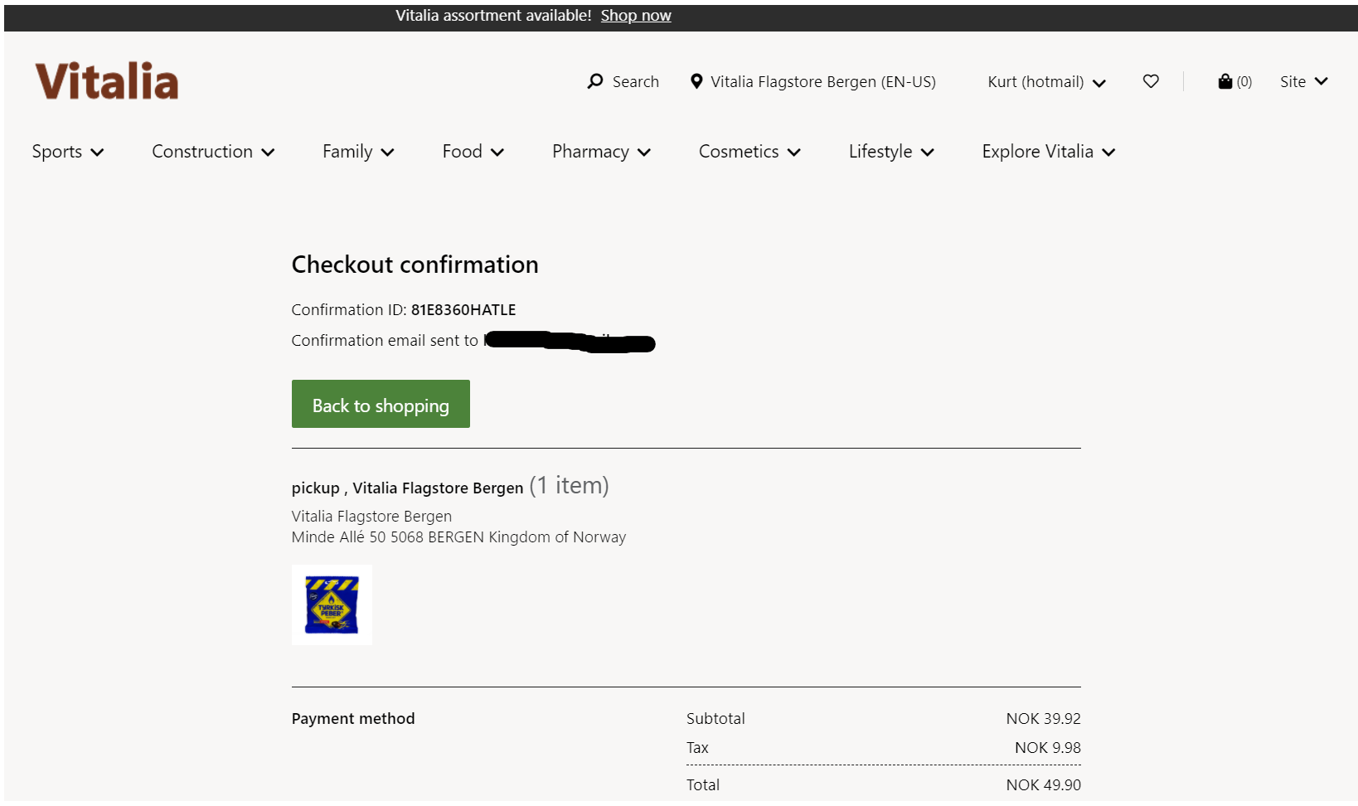Open the shopping bag cart icon
This screenshot has height=806, width=1358.
tap(1225, 81)
